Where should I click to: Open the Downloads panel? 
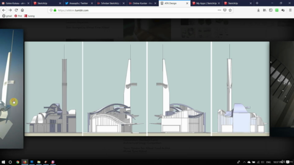[x=258, y=10]
